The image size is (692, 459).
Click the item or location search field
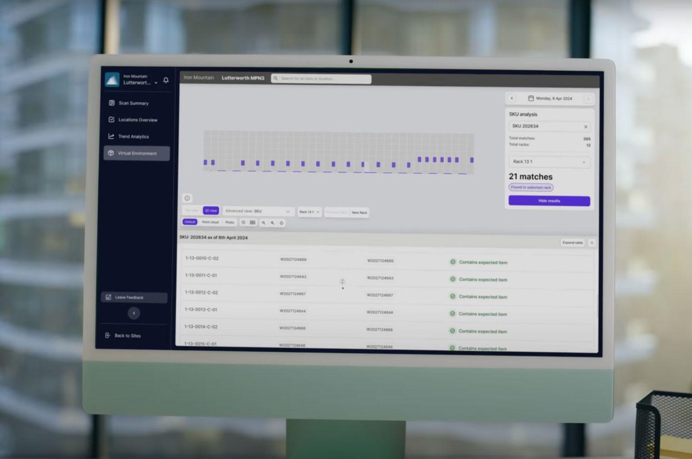pyautogui.click(x=321, y=79)
